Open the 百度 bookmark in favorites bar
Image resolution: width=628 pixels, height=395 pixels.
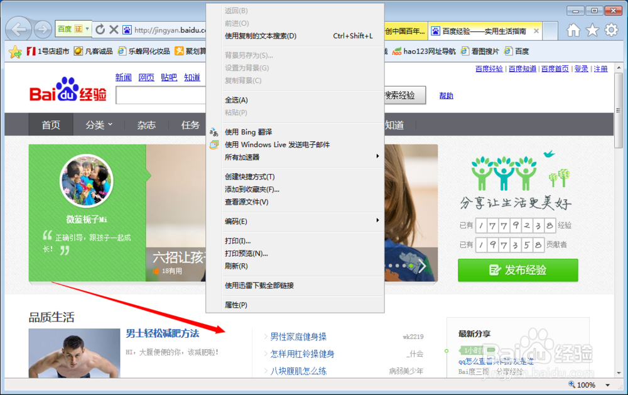tap(517, 51)
